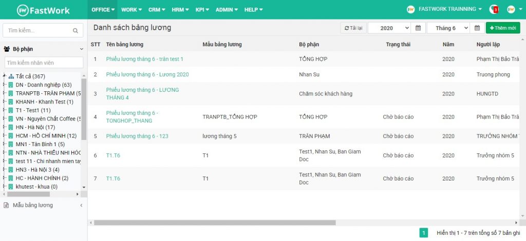Open T1.T6 link in row 7
This screenshot has height=241, width=526.
[113, 178]
